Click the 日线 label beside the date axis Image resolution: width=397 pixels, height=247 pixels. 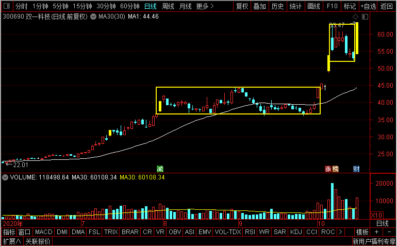pos(383,223)
